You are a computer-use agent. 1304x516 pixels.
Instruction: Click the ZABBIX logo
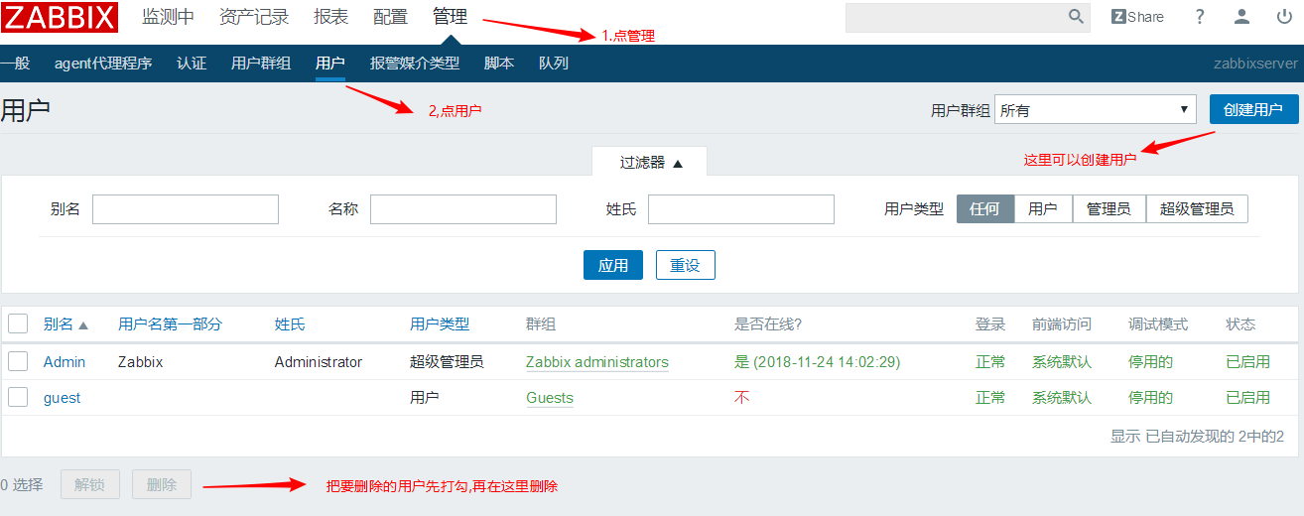pyautogui.click(x=60, y=17)
